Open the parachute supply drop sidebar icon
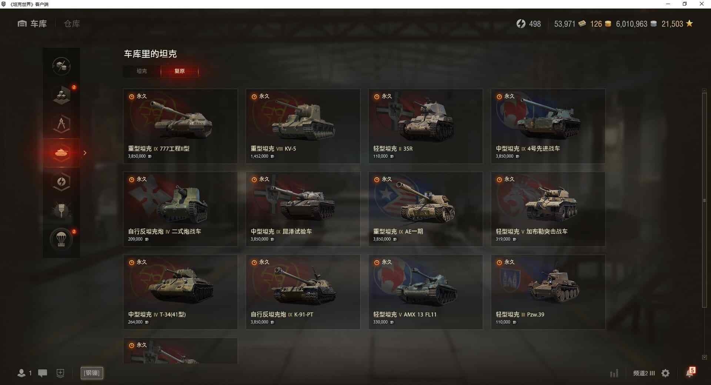Screen dimensions: 711x385 (x=61, y=239)
